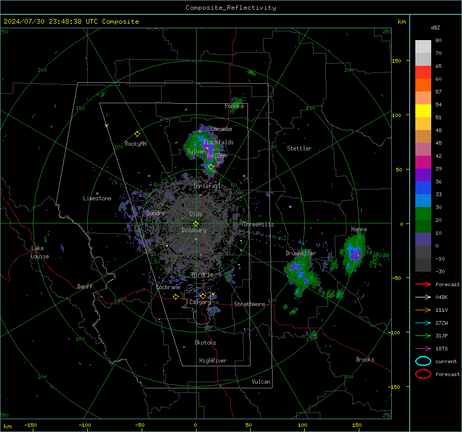Click the Stettler city label
The image size is (462, 432).
(299, 148)
